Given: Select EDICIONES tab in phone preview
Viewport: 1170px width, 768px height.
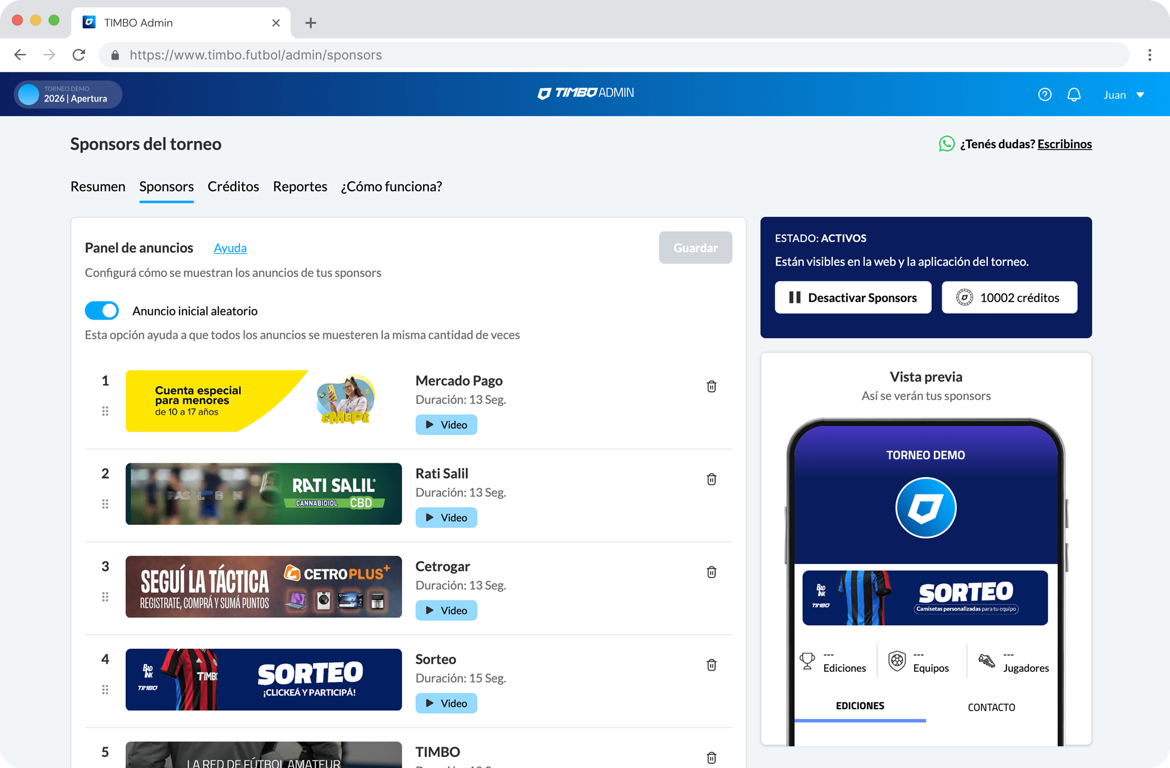Looking at the screenshot, I should click(x=860, y=706).
